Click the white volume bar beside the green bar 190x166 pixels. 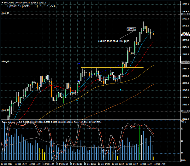tap(141, 147)
